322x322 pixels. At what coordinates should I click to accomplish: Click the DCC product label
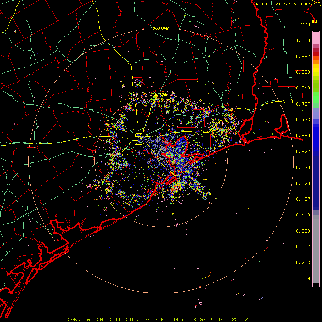pyautogui.click(x=314, y=21)
